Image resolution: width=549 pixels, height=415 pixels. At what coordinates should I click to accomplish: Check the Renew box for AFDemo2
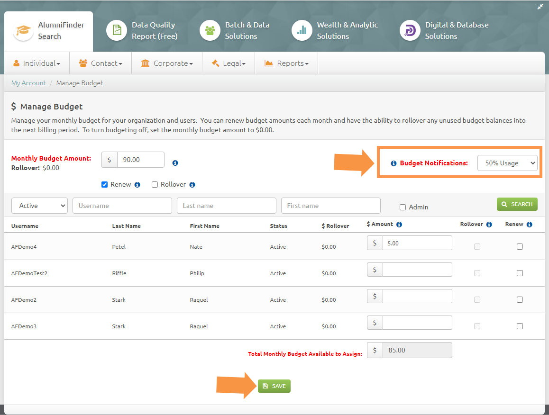click(x=520, y=300)
